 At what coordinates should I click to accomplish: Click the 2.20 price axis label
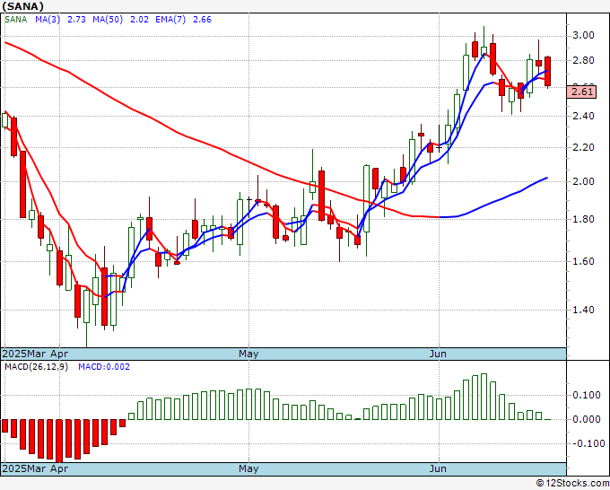584,147
